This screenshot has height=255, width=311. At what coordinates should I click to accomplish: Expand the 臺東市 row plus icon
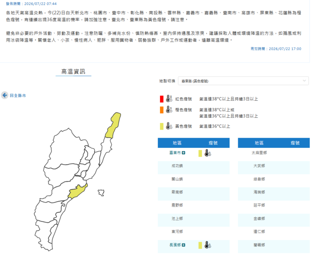183,153
